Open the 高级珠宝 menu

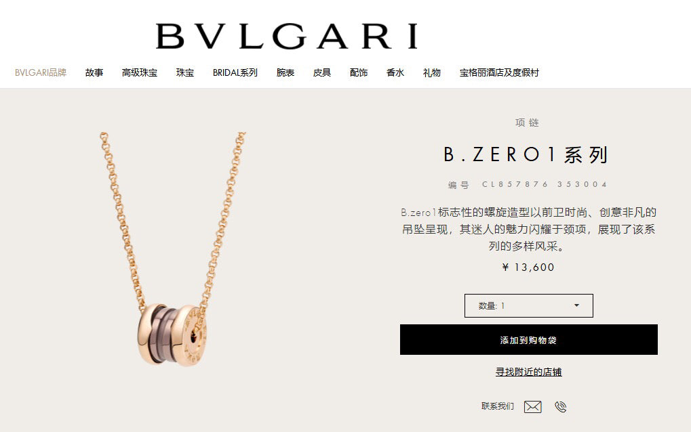point(140,72)
